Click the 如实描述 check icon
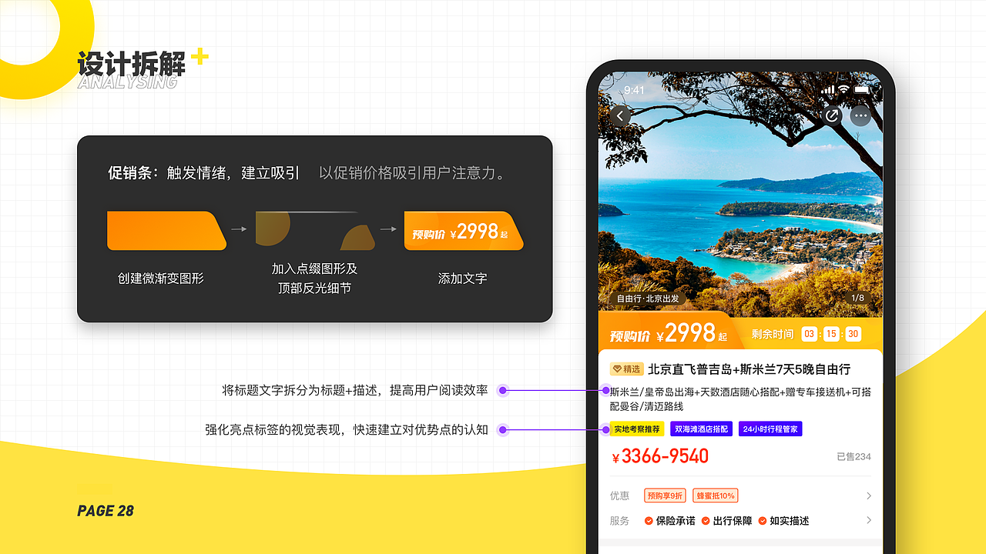 point(763,521)
